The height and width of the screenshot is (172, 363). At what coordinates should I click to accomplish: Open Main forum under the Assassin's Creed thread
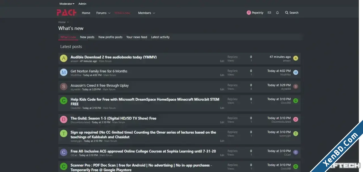pos(109,89)
